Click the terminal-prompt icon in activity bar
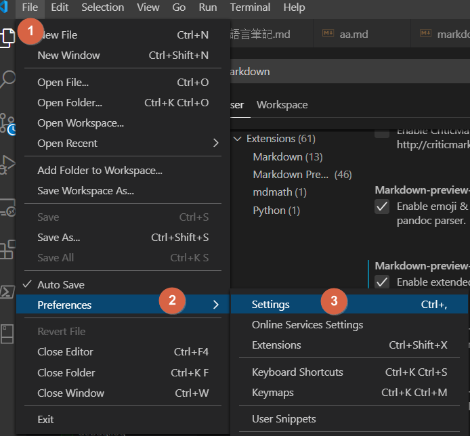 pyautogui.click(x=7, y=292)
